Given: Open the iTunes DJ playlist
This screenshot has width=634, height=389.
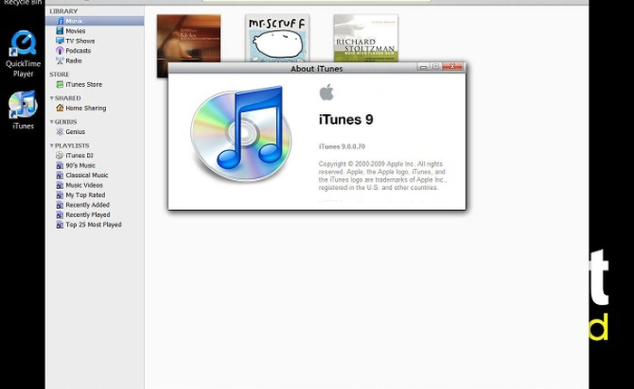Looking at the screenshot, I should [81, 155].
